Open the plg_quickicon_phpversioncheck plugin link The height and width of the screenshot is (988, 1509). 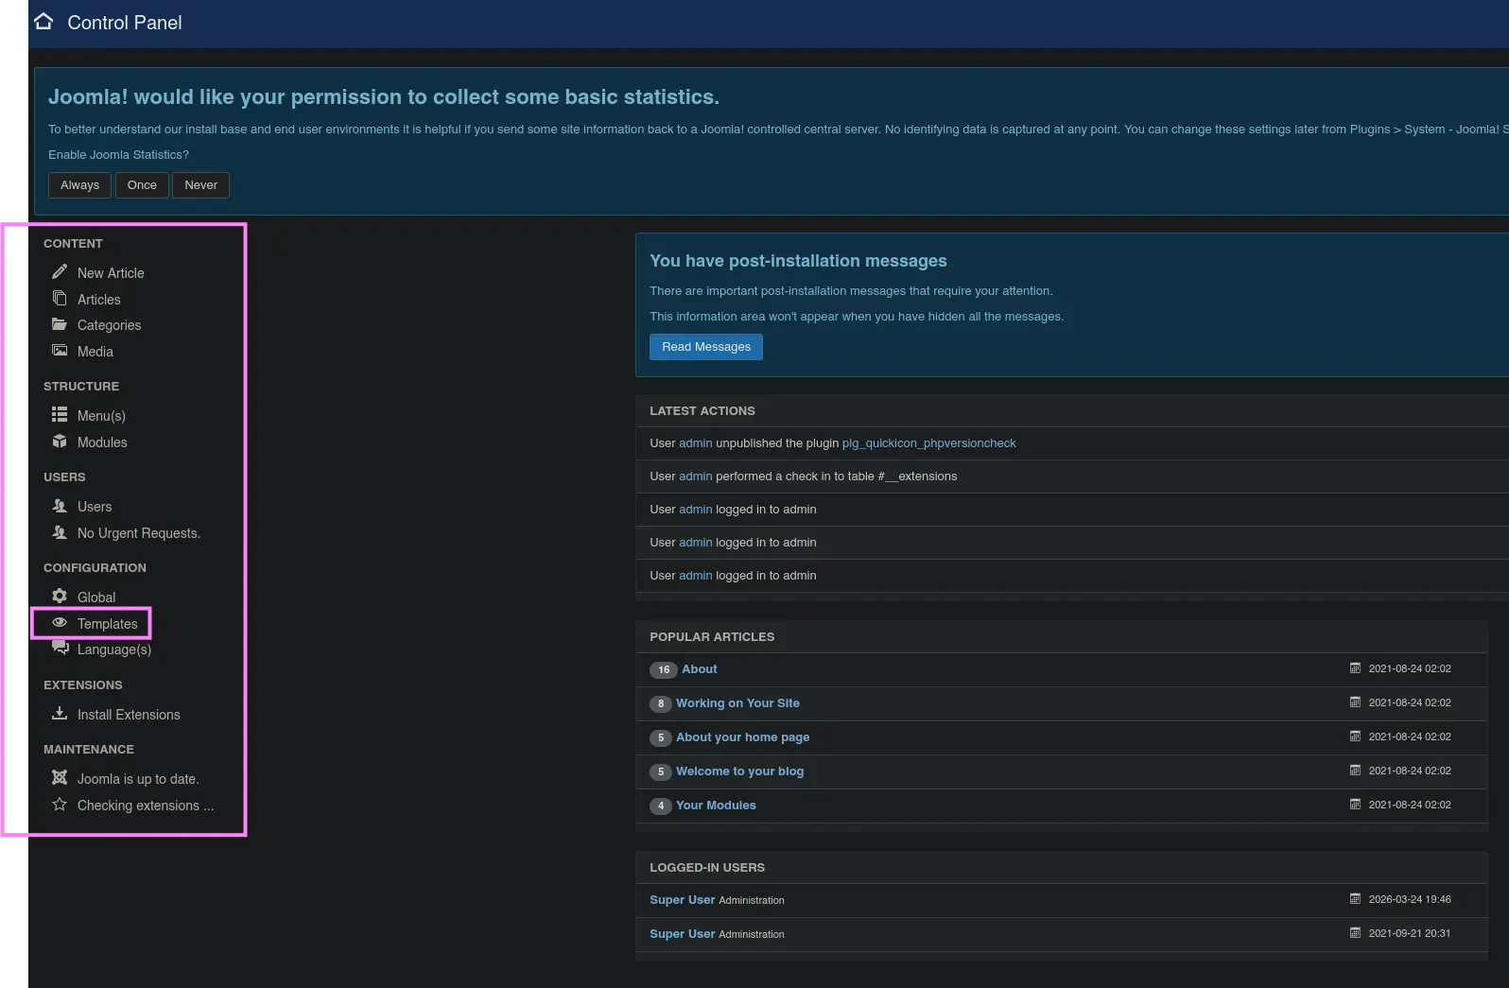(928, 443)
